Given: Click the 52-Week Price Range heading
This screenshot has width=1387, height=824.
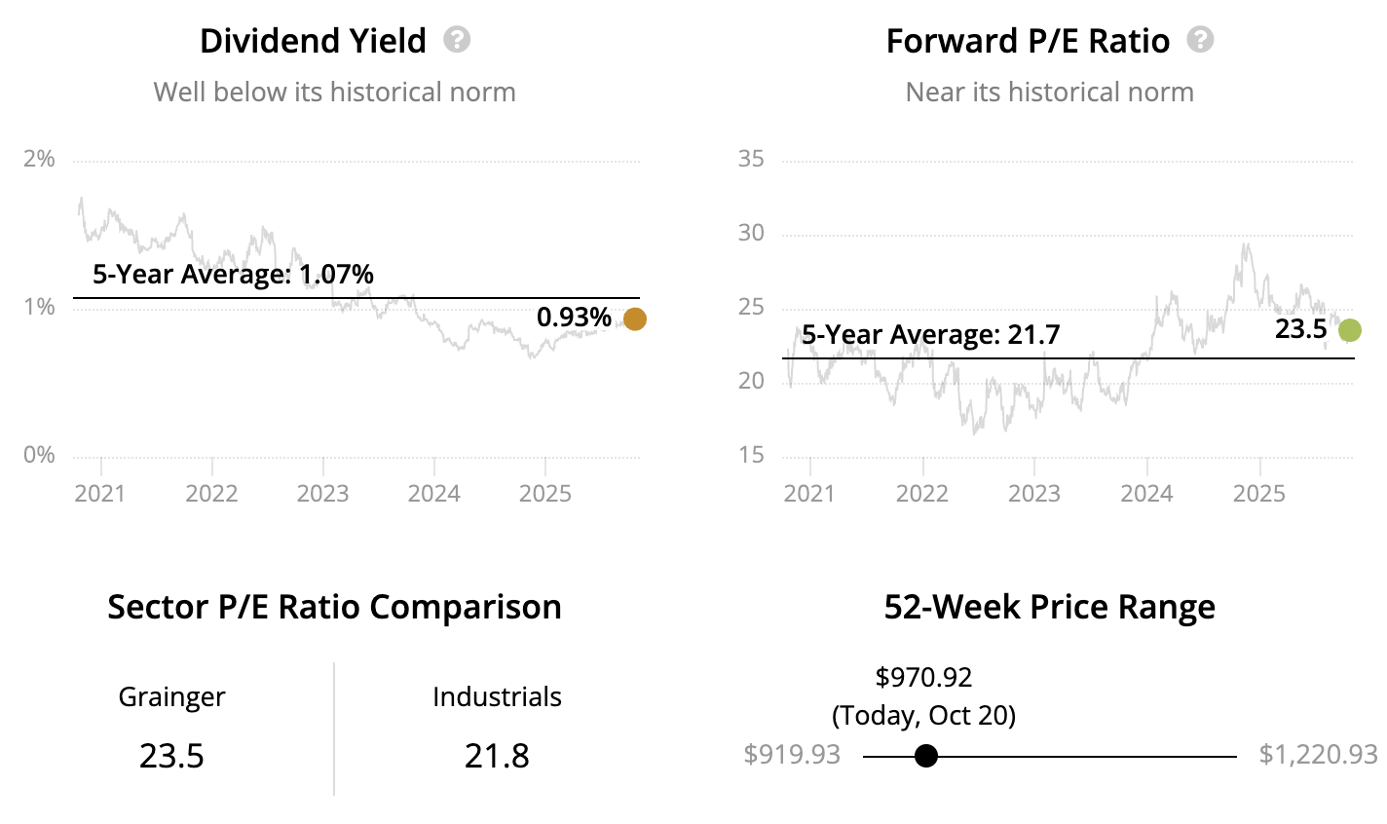Looking at the screenshot, I should [x=1049, y=607].
